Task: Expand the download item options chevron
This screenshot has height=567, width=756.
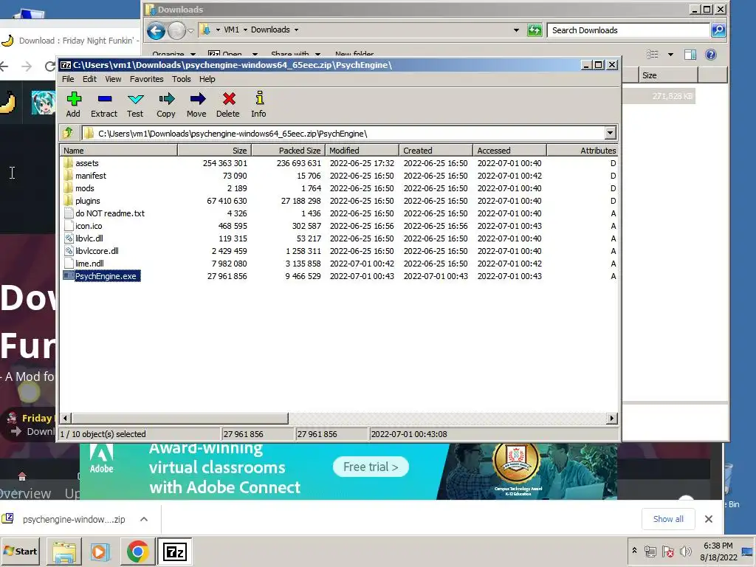Action: (144, 519)
